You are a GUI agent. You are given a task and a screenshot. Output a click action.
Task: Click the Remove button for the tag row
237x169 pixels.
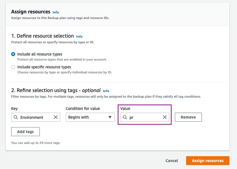[x=188, y=117]
